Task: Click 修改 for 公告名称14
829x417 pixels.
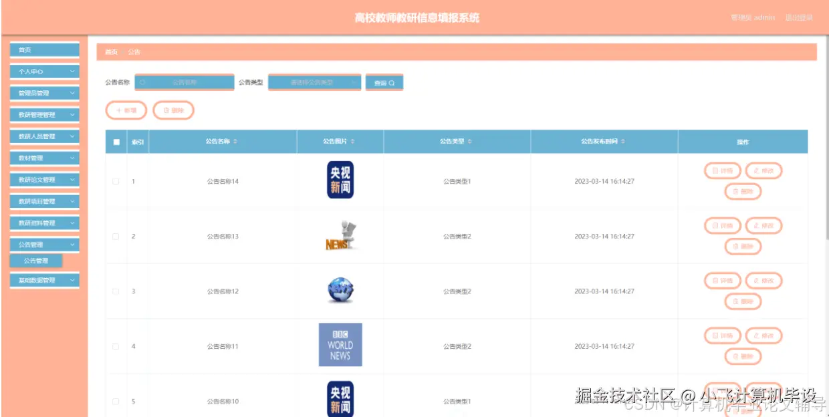Action: coord(763,171)
